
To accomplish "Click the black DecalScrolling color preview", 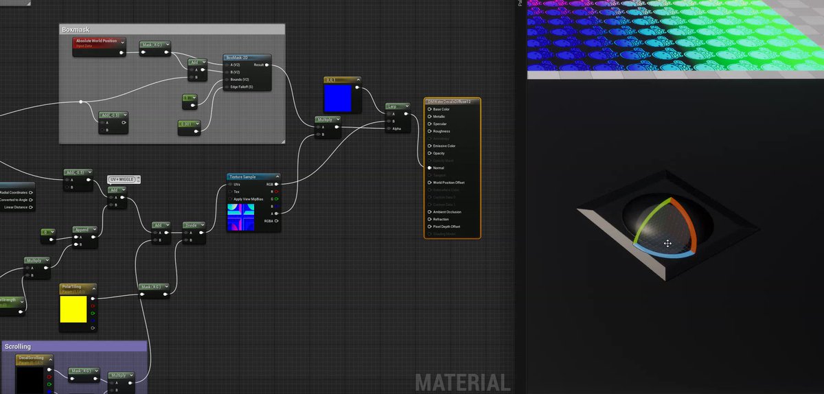I will (x=29, y=381).
